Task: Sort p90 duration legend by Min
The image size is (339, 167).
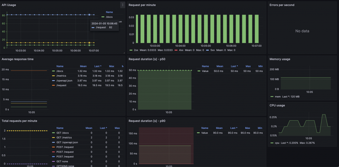Action: pos(260,128)
